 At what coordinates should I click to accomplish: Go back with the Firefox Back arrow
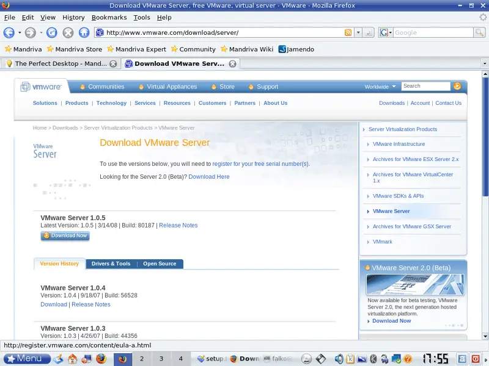click(9, 32)
